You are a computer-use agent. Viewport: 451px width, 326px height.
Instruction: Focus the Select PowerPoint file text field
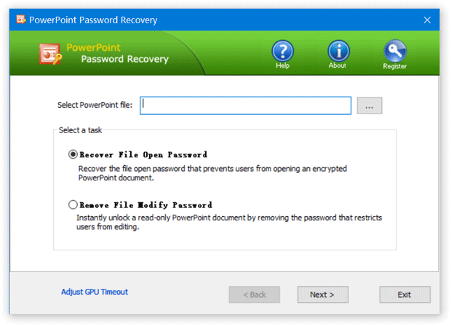pyautogui.click(x=246, y=105)
